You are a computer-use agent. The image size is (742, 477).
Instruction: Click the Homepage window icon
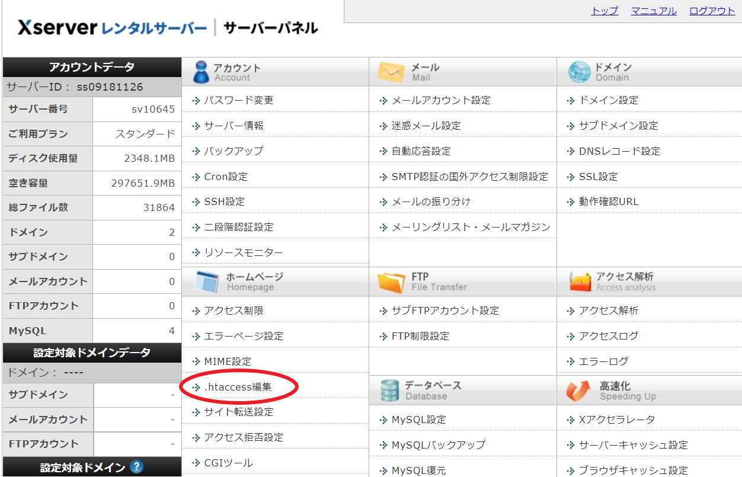click(207, 282)
